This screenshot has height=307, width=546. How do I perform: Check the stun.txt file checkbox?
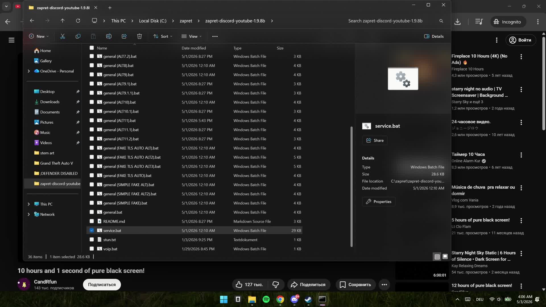[x=92, y=240]
